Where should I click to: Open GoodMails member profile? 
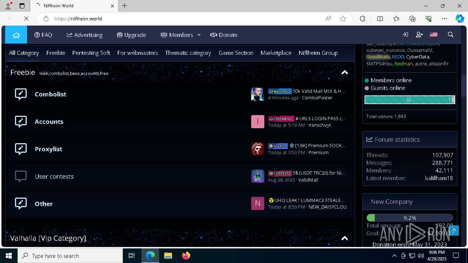tap(378, 57)
